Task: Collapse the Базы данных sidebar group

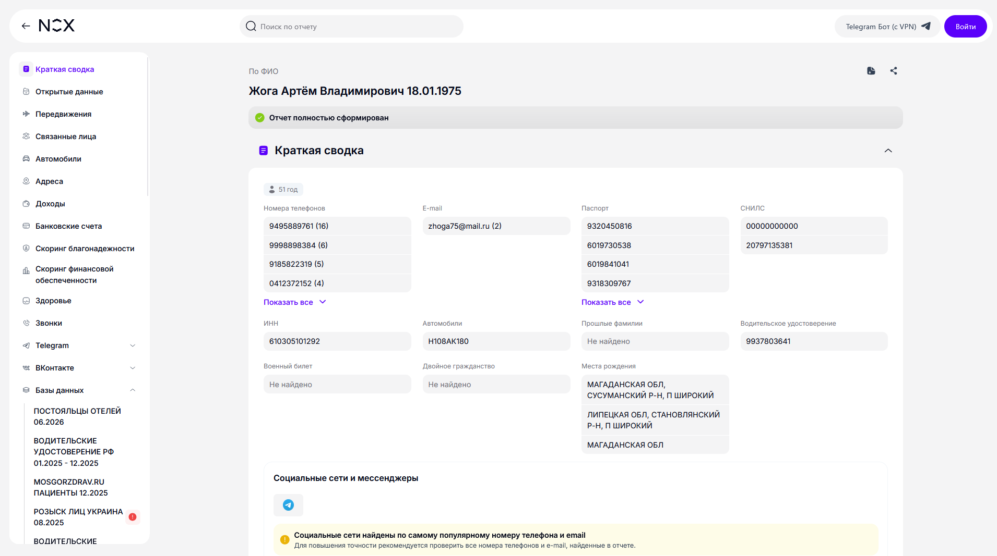Action: [133, 390]
